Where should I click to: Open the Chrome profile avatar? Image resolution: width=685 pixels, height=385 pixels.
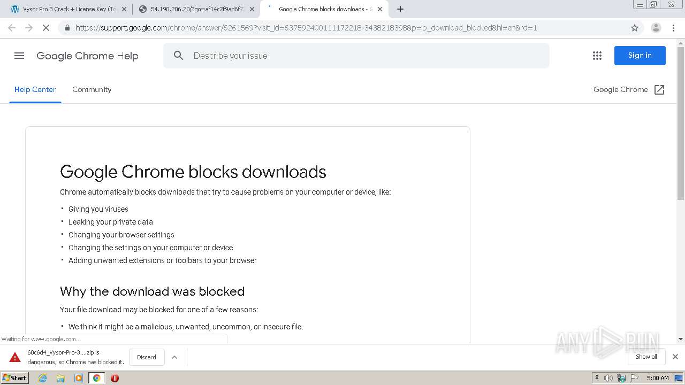tap(656, 28)
